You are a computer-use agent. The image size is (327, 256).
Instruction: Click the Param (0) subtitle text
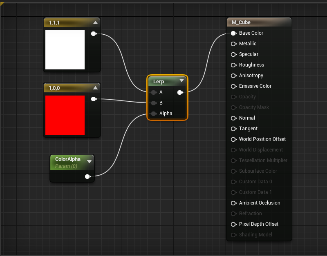[66, 166]
